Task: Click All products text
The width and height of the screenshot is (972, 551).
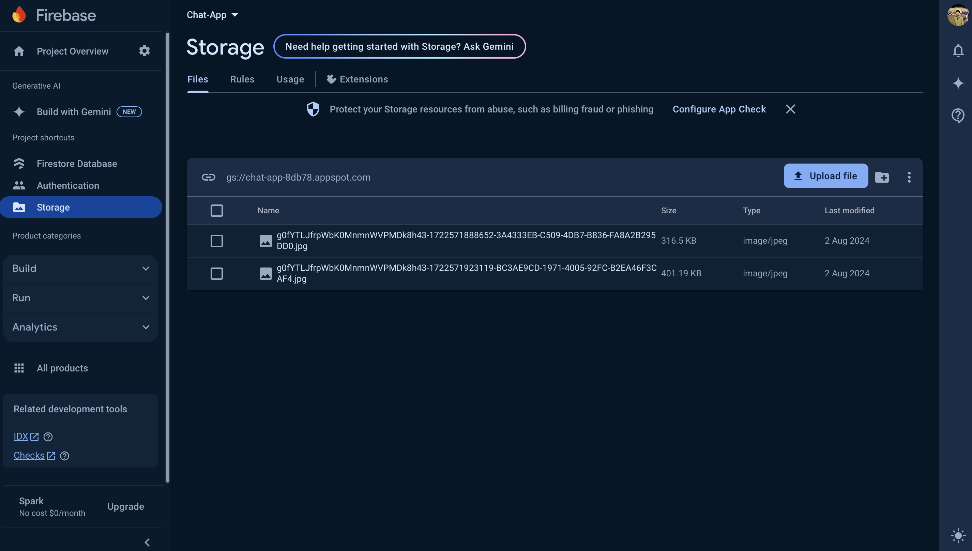Action: point(62,368)
